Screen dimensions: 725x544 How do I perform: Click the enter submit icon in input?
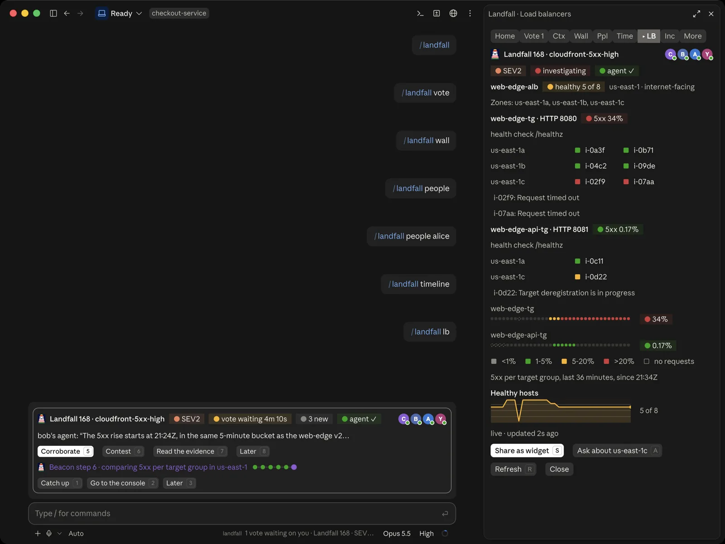point(445,513)
